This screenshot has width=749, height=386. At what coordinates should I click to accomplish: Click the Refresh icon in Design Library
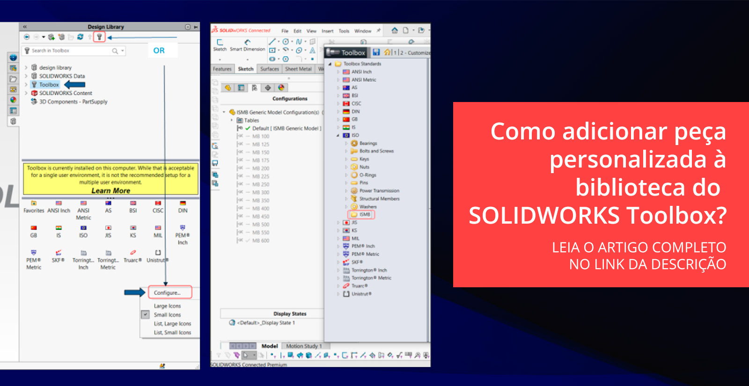pos(80,37)
